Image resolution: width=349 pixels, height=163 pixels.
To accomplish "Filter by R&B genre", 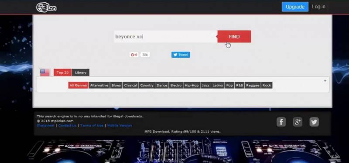I will pos(240,85).
